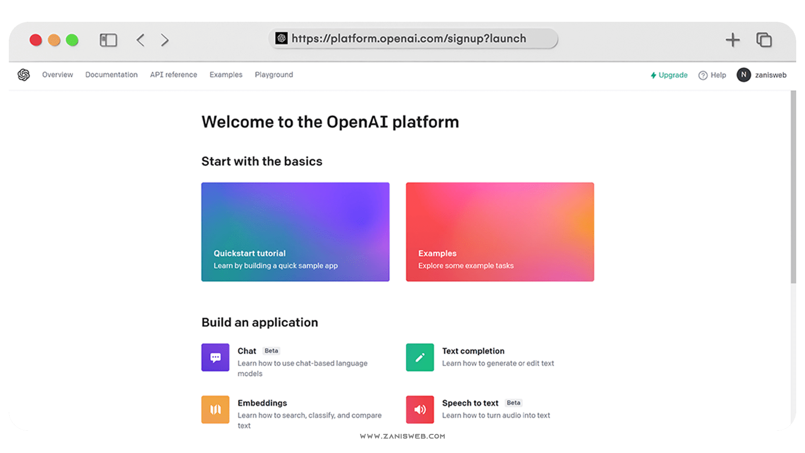Image resolution: width=805 pixels, height=453 pixels.
Task: Click the Beta badge next to Speech to text
Action: point(514,403)
